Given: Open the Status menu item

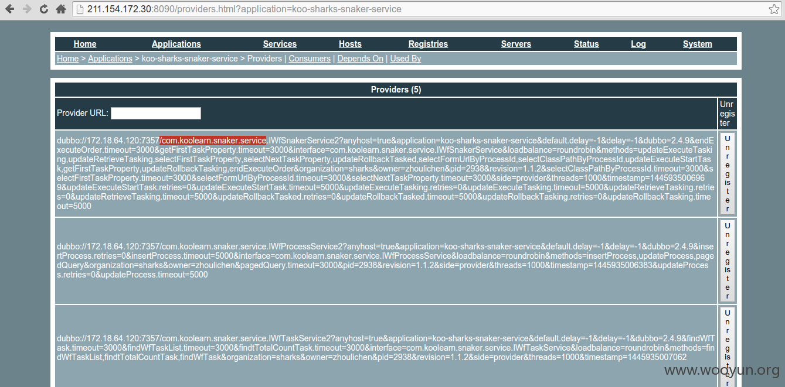Looking at the screenshot, I should point(586,44).
